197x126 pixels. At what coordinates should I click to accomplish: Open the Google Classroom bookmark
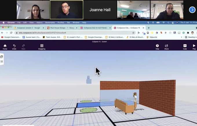10,37
